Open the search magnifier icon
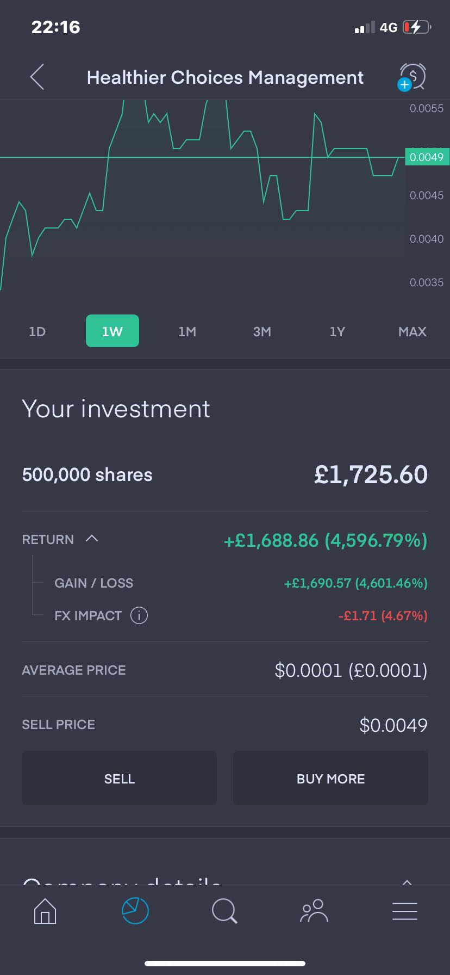This screenshot has height=975, width=450. coord(224,910)
